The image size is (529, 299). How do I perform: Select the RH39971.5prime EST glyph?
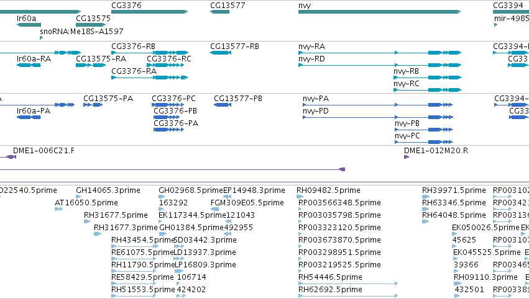[x=426, y=197]
